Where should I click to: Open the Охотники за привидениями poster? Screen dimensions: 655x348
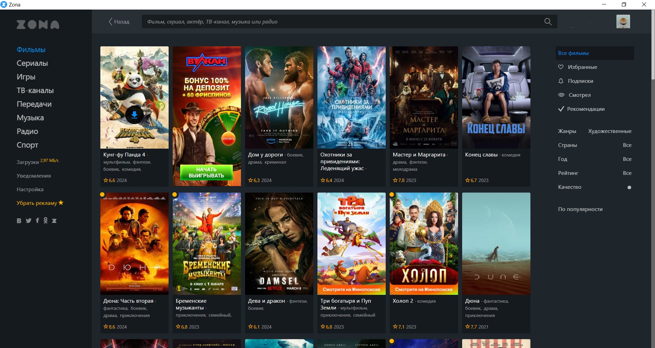(351, 97)
